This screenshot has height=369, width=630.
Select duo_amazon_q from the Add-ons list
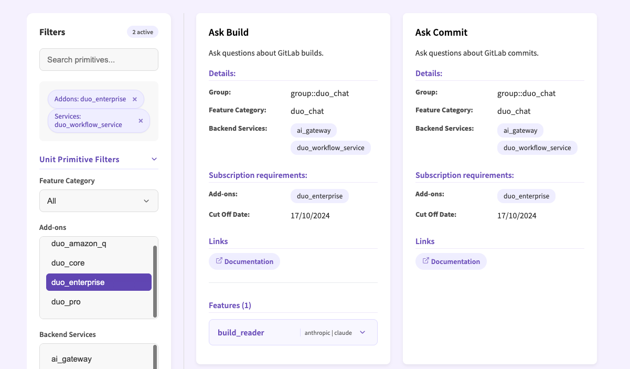point(99,243)
